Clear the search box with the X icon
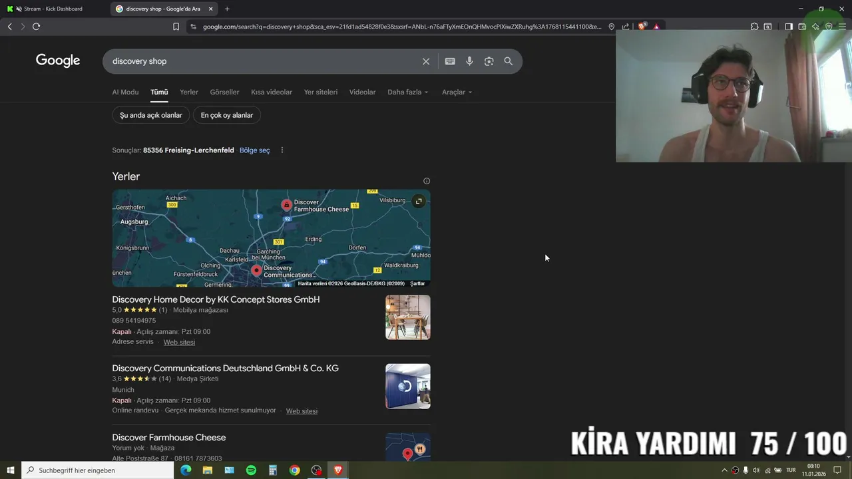 click(x=426, y=61)
